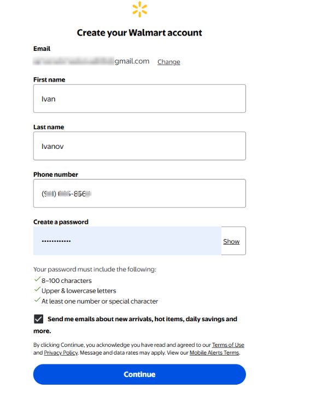Reveal the password with the Show link
The image size is (310, 400).
[x=231, y=241]
